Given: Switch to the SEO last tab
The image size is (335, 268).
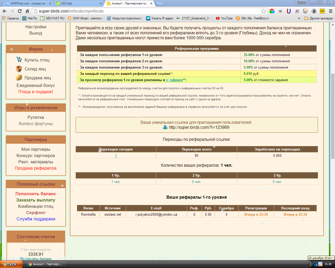Looking at the screenshot, I should 79,3.
